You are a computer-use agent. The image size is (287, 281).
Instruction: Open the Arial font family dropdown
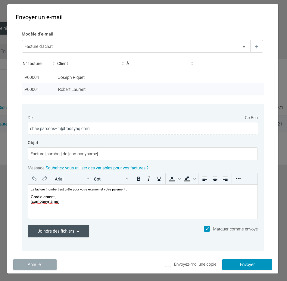click(72, 179)
